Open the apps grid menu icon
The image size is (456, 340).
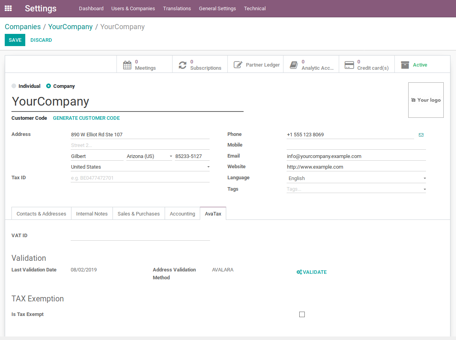point(8,8)
